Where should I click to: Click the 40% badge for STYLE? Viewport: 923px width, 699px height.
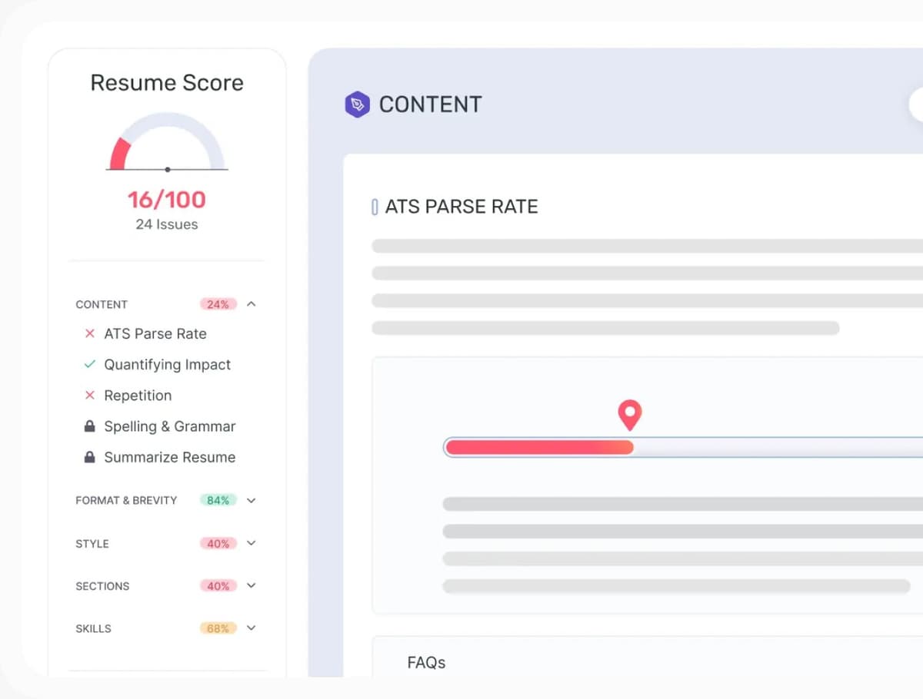(x=218, y=543)
